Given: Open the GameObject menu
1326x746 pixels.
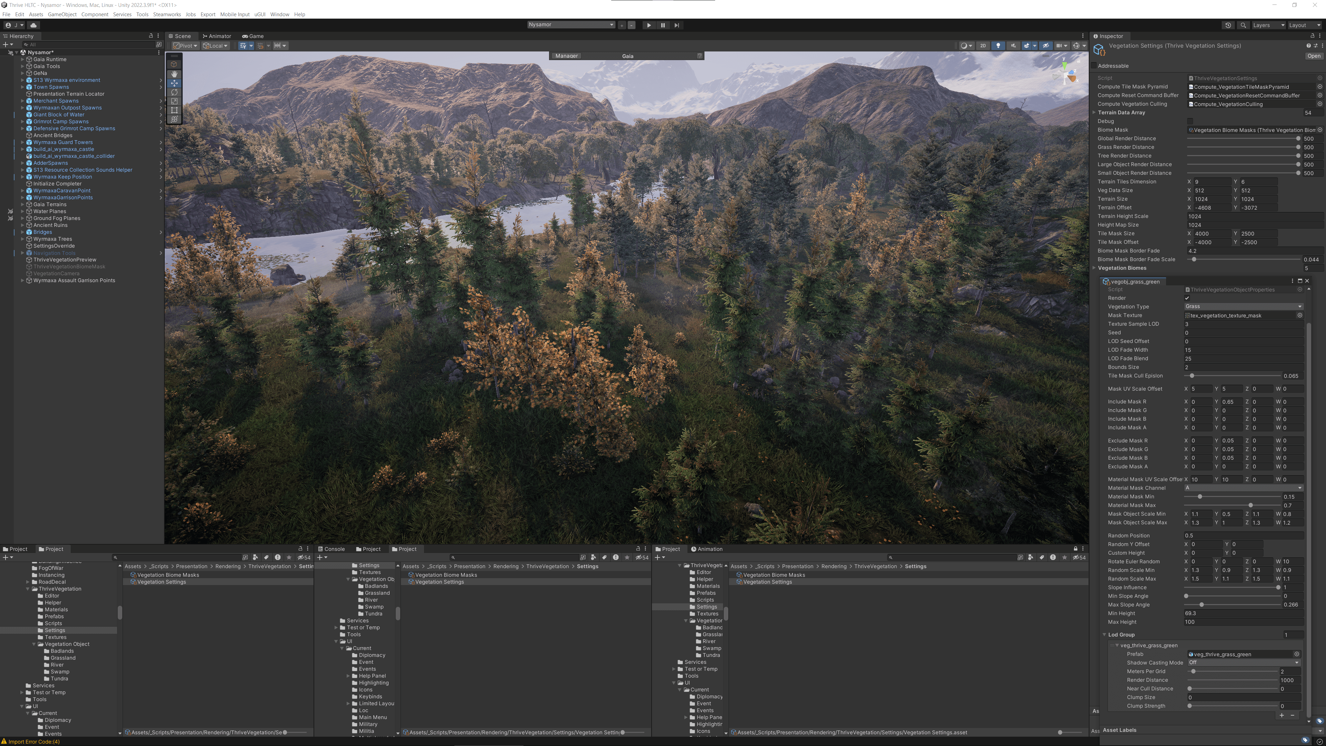Looking at the screenshot, I should (62, 15).
